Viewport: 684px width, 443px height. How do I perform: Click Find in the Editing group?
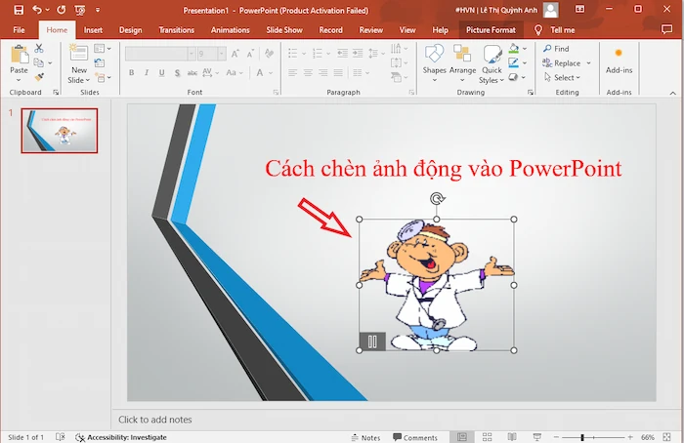[x=556, y=49]
